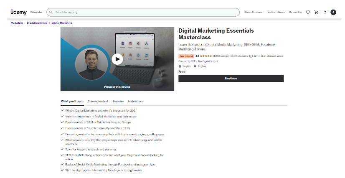Click 'Step by step approach to running' item
Image resolution: width=345 pixels, height=178 pixels.
[x=104, y=170]
